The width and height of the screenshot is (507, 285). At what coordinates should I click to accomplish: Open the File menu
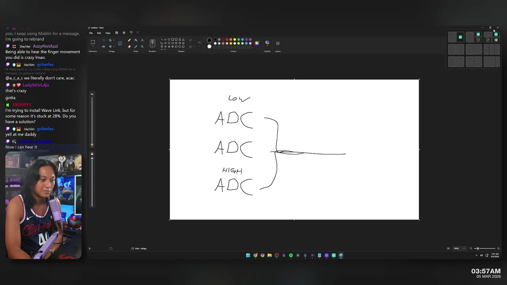point(91,33)
